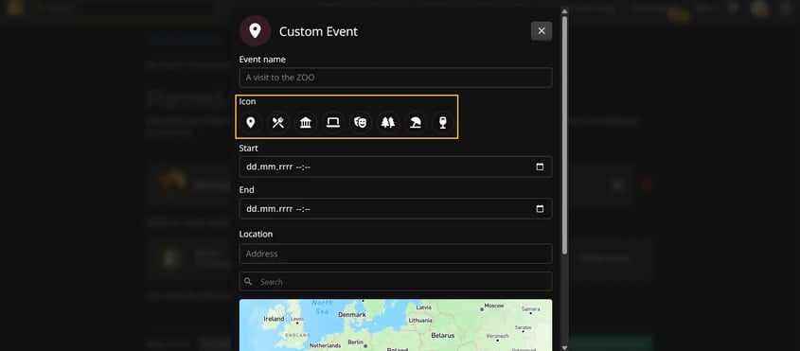Choose the wine glass icon
The height and width of the screenshot is (351, 800).
tap(443, 123)
